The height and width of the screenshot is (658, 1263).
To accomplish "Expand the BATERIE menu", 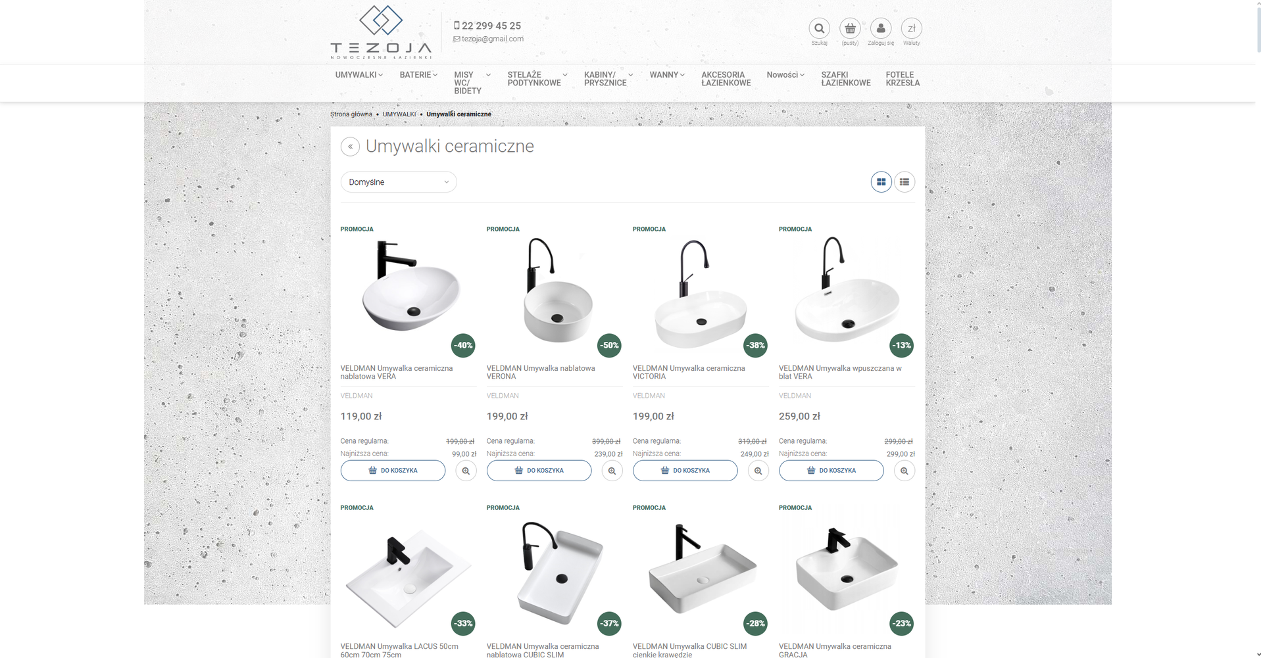I will (418, 75).
